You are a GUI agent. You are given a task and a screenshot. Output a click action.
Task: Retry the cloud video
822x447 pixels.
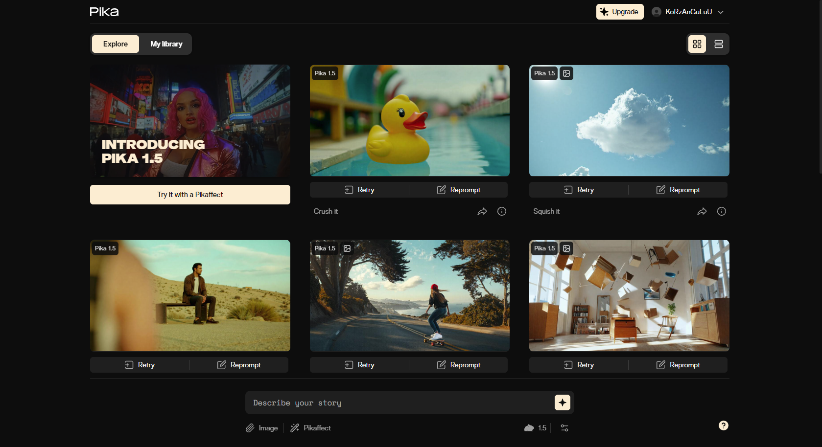point(579,190)
